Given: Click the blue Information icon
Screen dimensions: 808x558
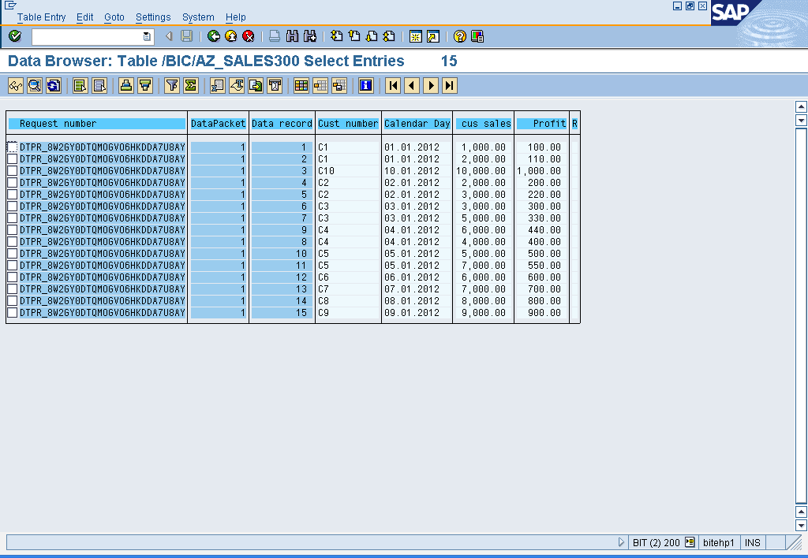Looking at the screenshot, I should coord(366,85).
